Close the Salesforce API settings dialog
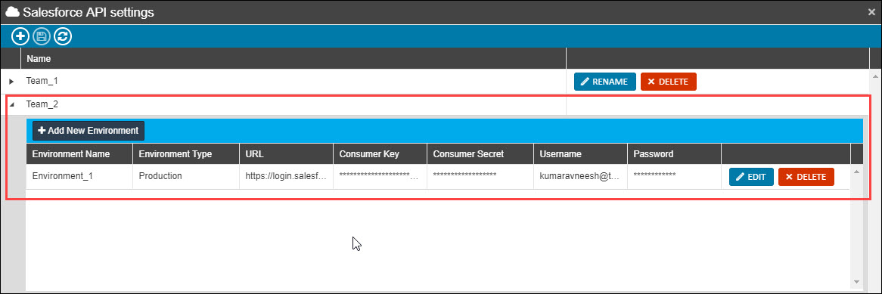 pos(871,12)
